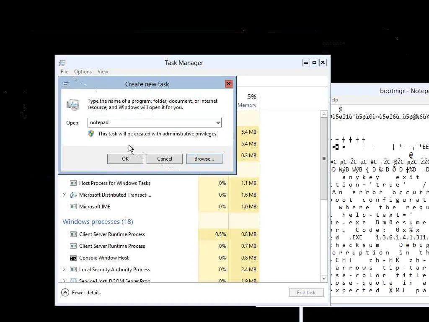Open the Help menu in bootmgr Notepad
The width and height of the screenshot is (429, 322).
pyautogui.click(x=335, y=100)
